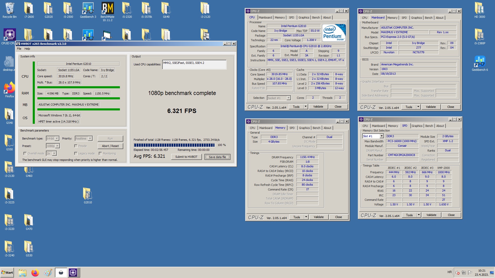Toggle the Monitoring checkbox
495x278 pixels.
[x=100, y=153]
